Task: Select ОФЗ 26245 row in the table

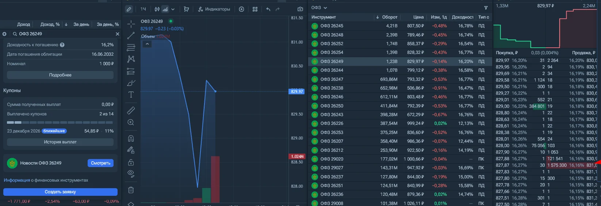Action: pos(401,26)
